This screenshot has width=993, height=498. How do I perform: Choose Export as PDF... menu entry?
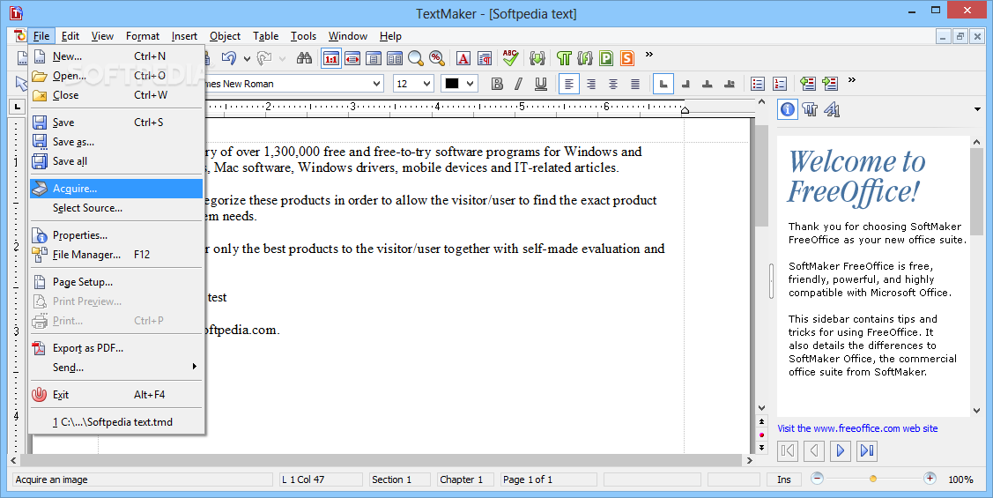click(x=116, y=348)
